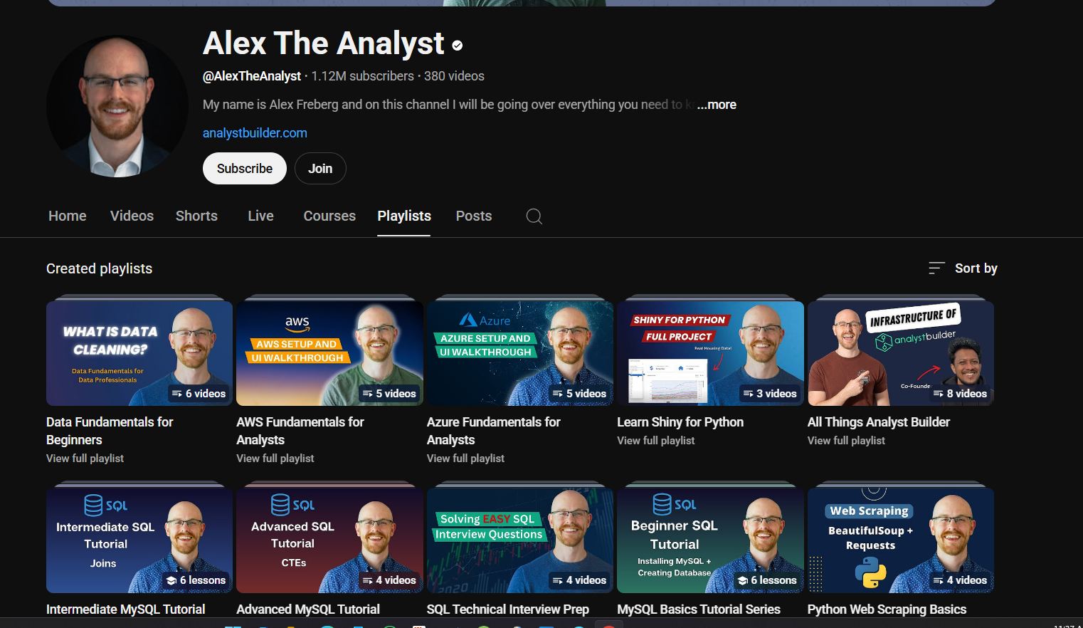Click the 3 videos badge on Learn Shiny playlist
This screenshot has height=628, width=1083.
[x=771, y=393]
